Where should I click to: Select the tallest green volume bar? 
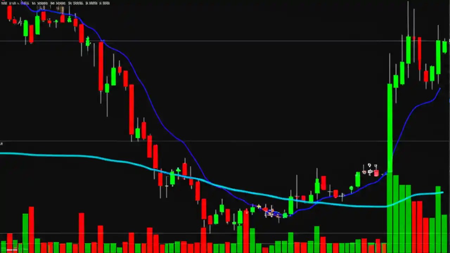click(390, 211)
